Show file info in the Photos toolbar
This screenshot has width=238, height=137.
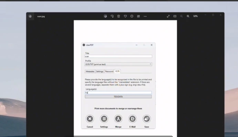132,16
